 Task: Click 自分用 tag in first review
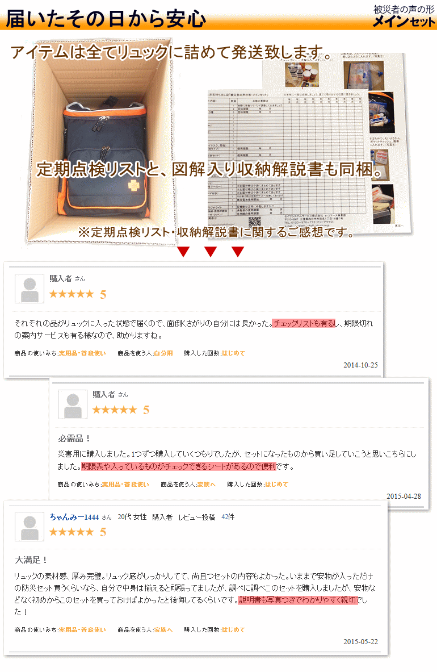click(163, 353)
